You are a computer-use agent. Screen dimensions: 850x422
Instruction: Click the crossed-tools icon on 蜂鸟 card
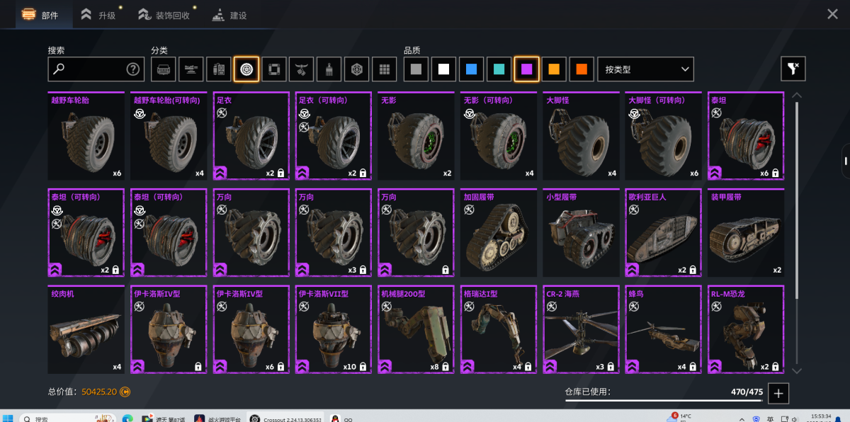click(x=634, y=307)
